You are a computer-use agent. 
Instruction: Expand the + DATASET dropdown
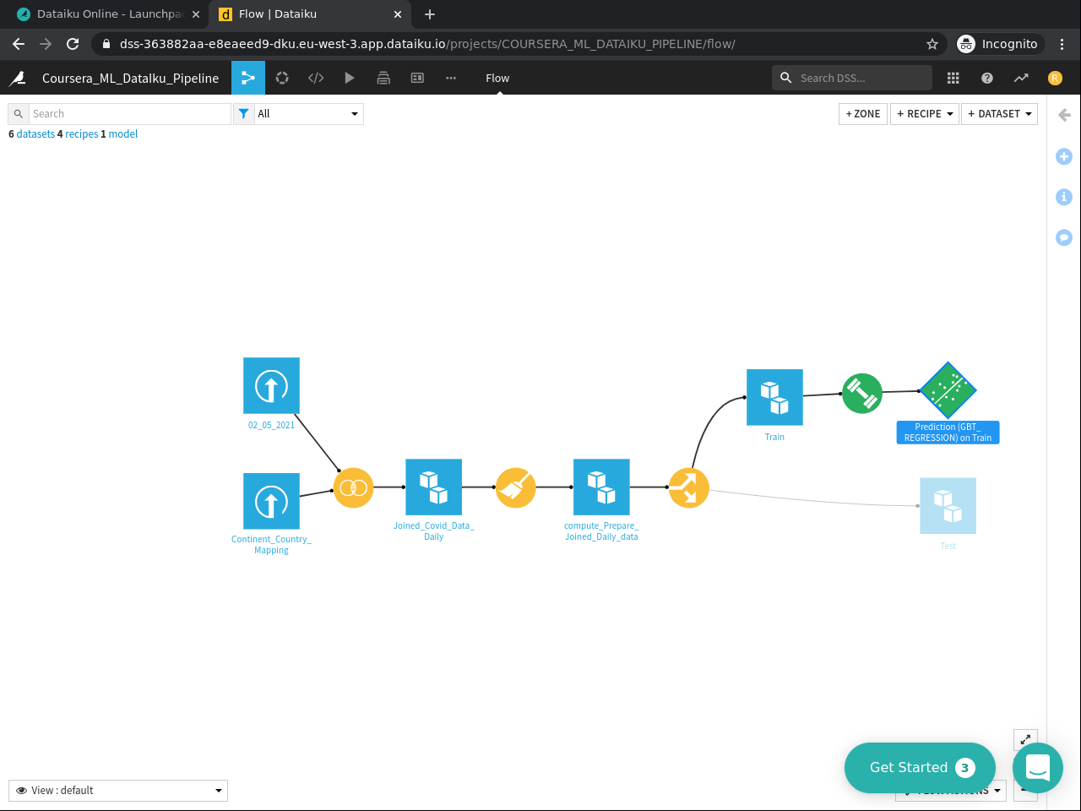click(1000, 114)
